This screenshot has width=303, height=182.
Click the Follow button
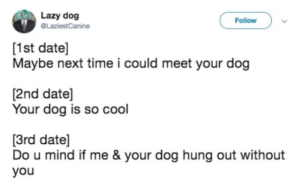pos(245,20)
